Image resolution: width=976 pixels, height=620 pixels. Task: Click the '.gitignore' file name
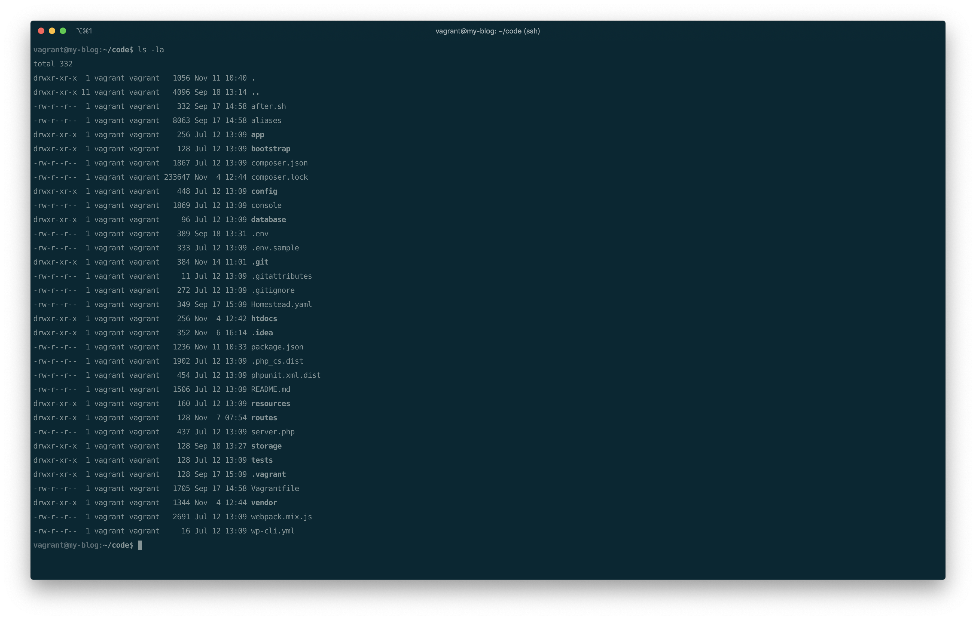pos(273,290)
